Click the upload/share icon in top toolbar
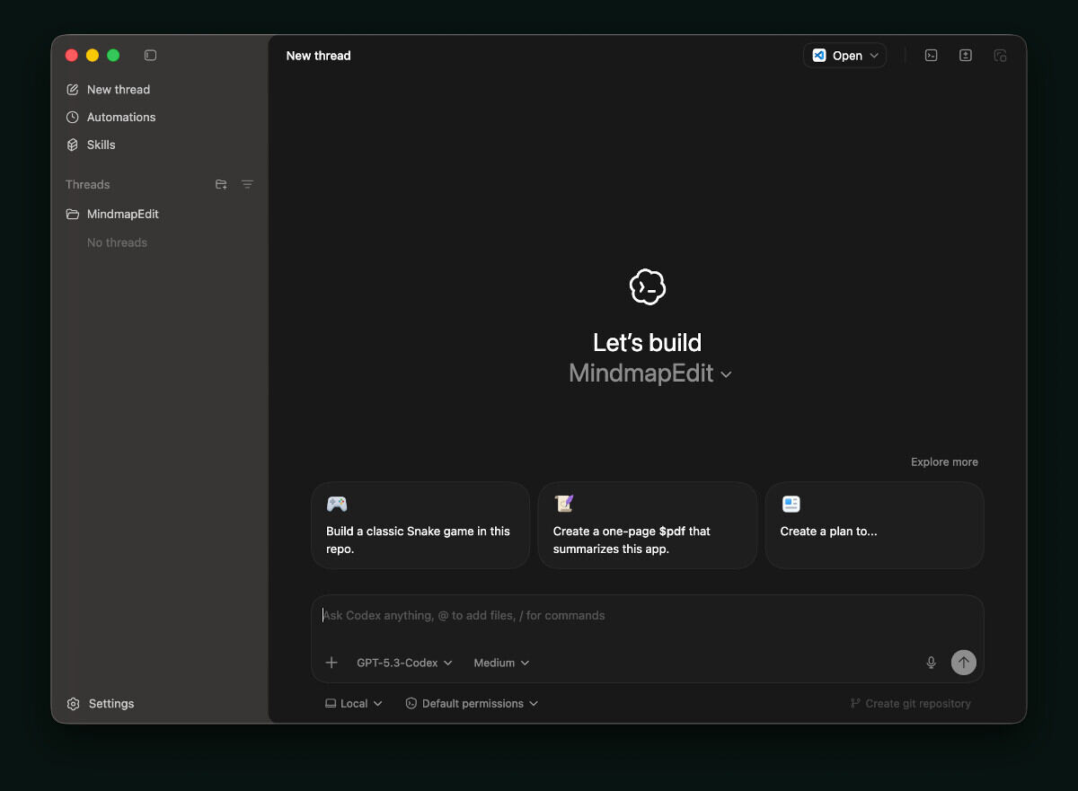 coord(966,56)
